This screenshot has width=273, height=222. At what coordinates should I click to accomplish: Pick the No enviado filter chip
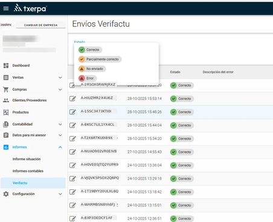[92, 68]
